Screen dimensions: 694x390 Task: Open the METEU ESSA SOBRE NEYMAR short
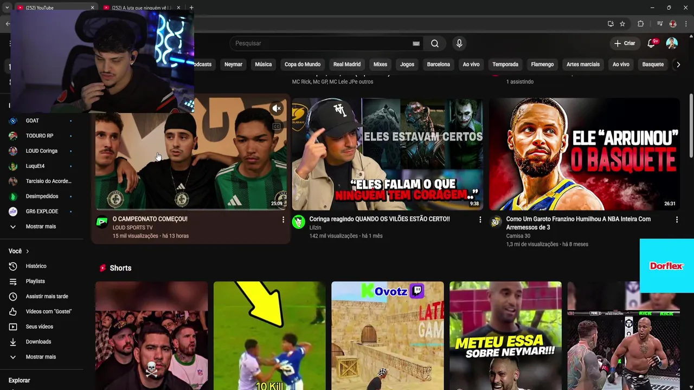(x=505, y=336)
